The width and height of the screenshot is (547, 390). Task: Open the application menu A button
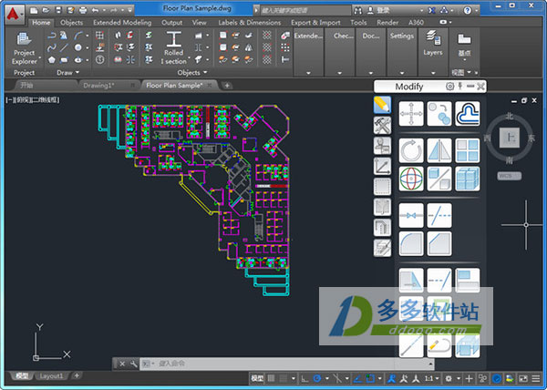coord(15,15)
